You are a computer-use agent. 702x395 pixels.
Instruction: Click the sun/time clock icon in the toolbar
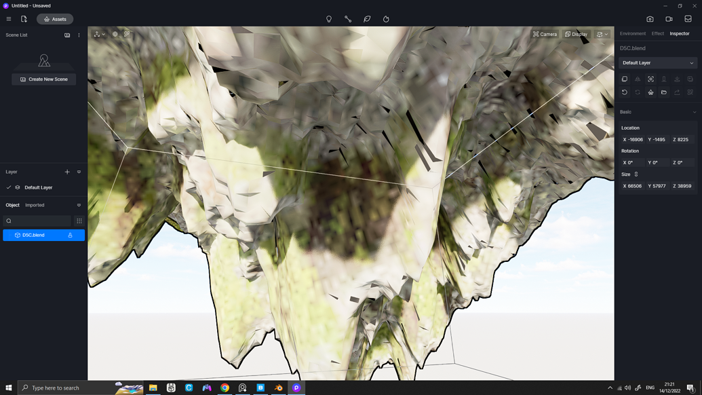click(x=386, y=19)
